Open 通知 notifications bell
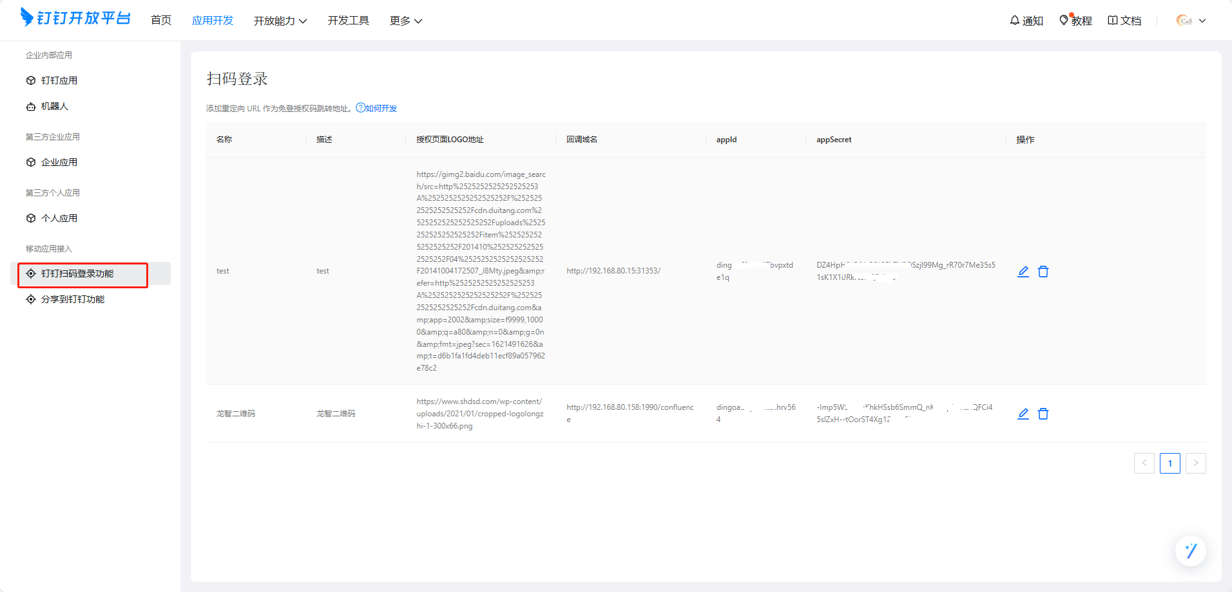Viewport: 1232px width, 592px height. [1026, 21]
